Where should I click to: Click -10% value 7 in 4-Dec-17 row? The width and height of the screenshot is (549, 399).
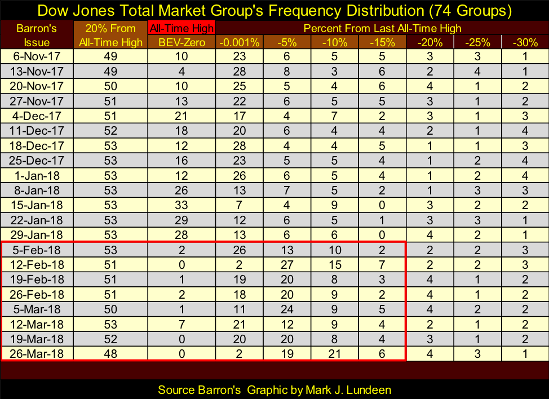coord(334,116)
